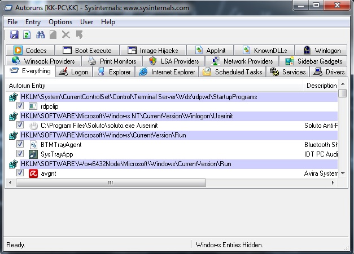
Task: Open the Network Providers tab
Action: click(x=242, y=61)
